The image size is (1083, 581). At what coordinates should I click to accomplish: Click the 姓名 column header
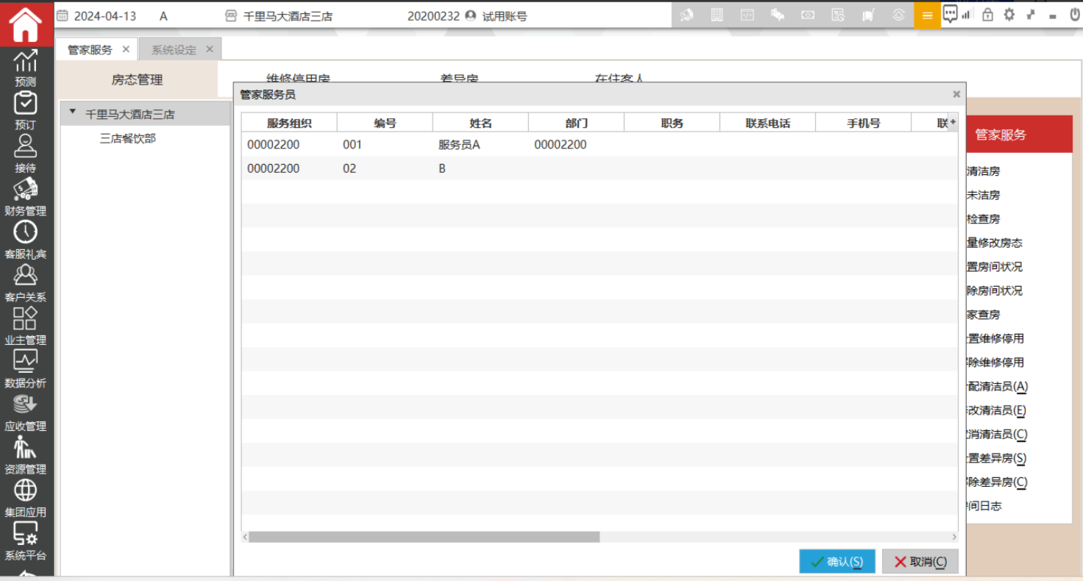pos(480,123)
